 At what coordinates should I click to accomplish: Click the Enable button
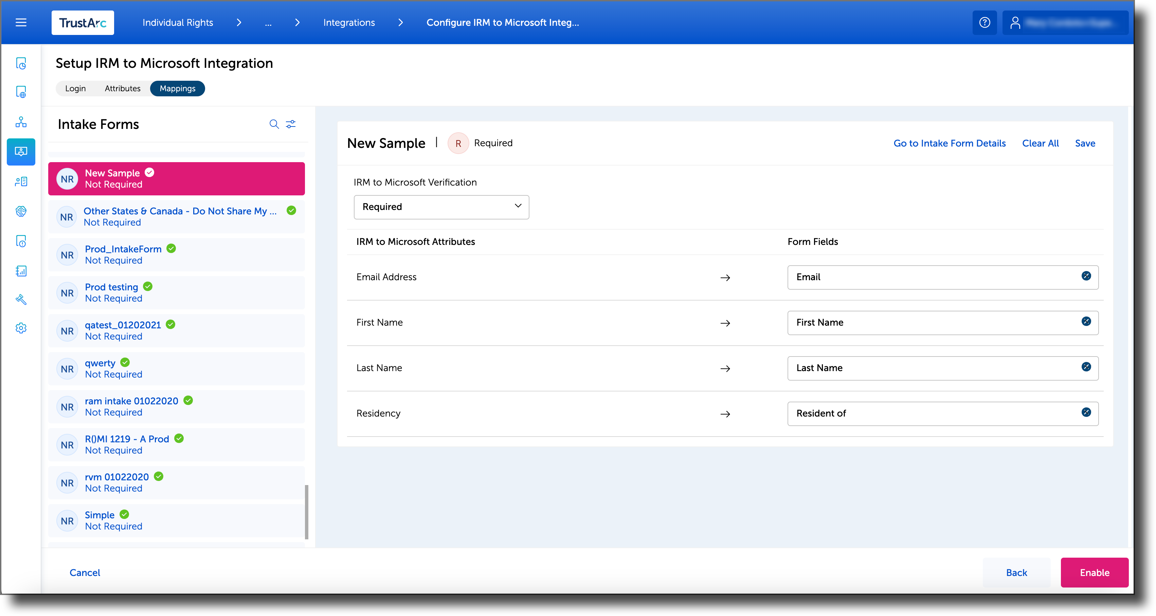click(x=1094, y=573)
